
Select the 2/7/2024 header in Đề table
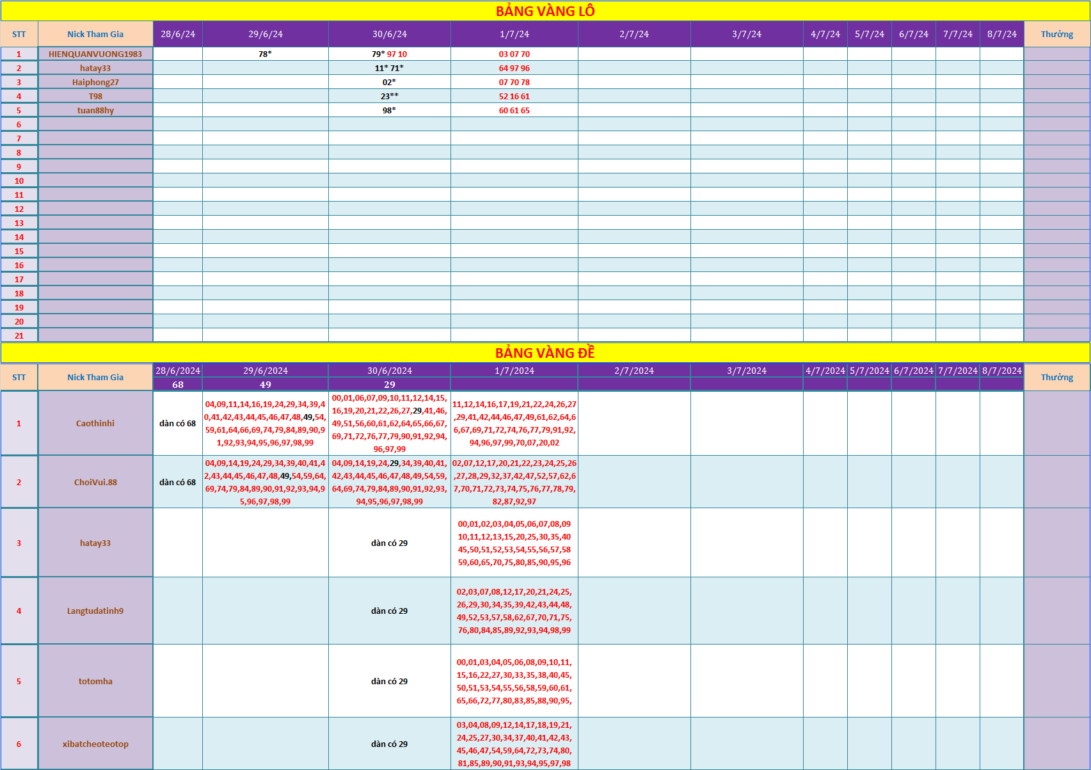pos(634,371)
